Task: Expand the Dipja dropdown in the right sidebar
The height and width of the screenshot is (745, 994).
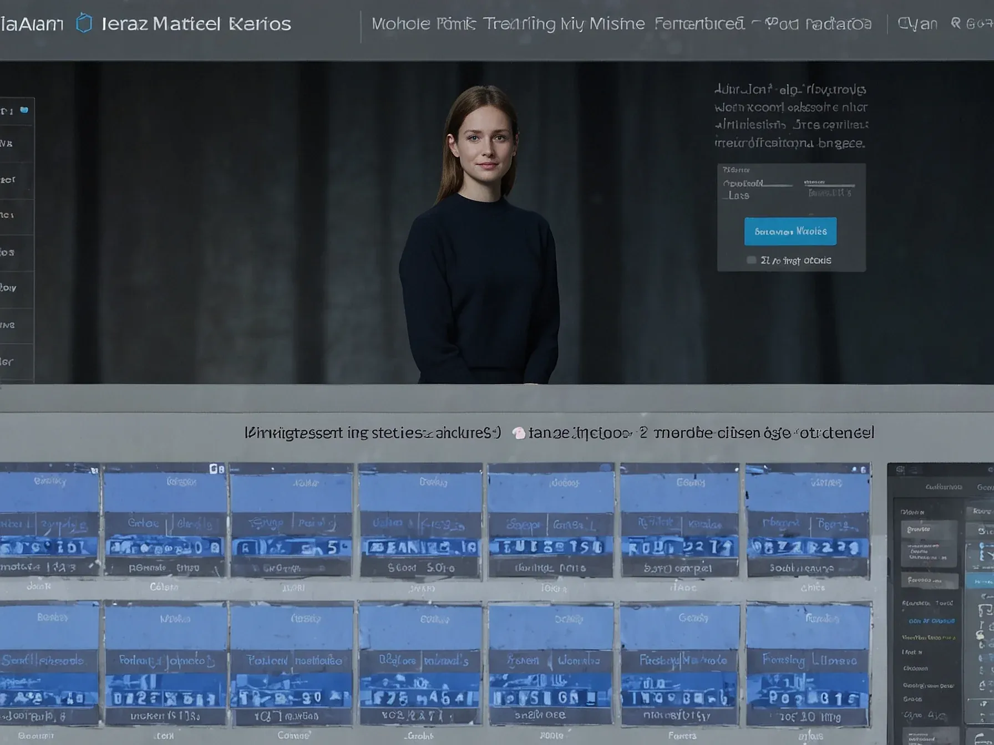Action: [x=912, y=511]
